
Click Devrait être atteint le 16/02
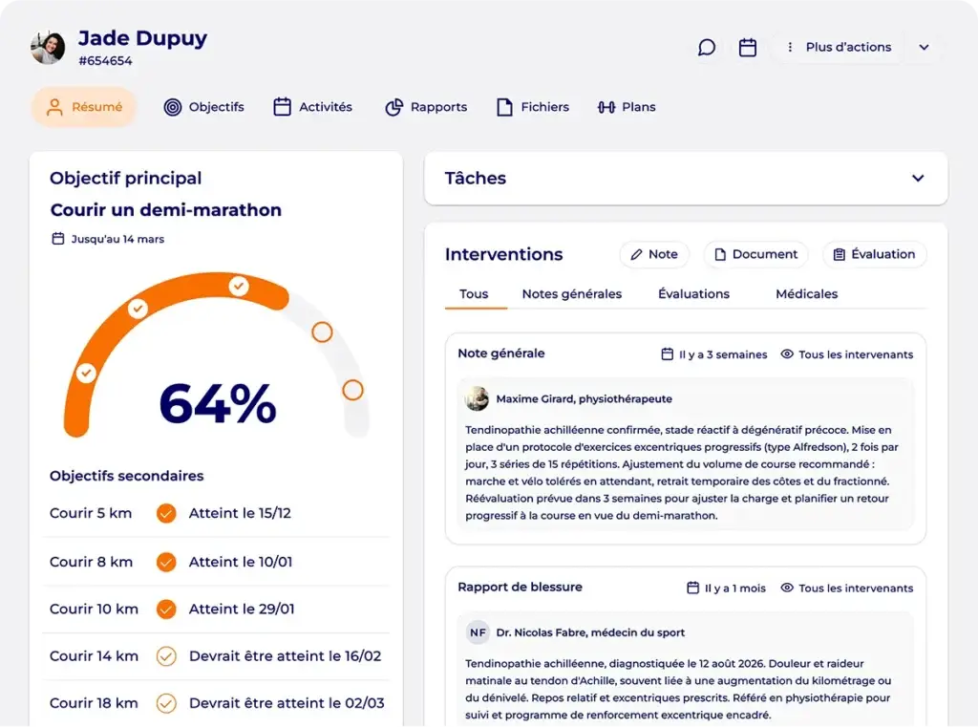[x=285, y=656]
